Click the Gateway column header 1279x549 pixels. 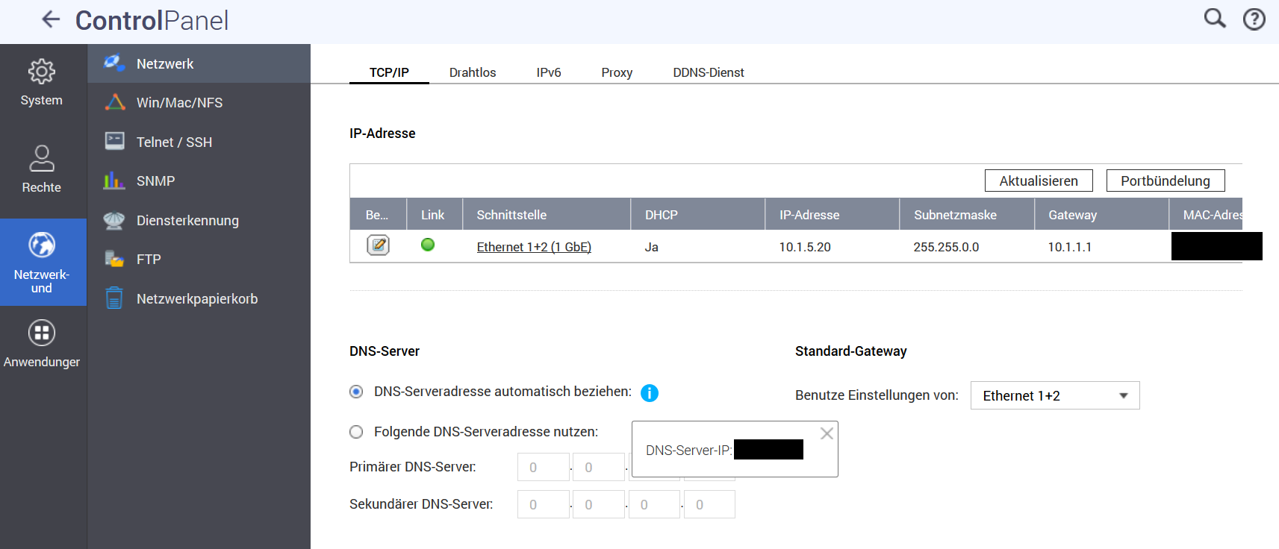pyautogui.click(x=1101, y=214)
